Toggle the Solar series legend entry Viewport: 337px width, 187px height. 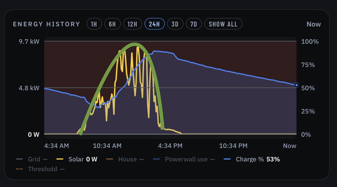pyautogui.click(x=77, y=159)
